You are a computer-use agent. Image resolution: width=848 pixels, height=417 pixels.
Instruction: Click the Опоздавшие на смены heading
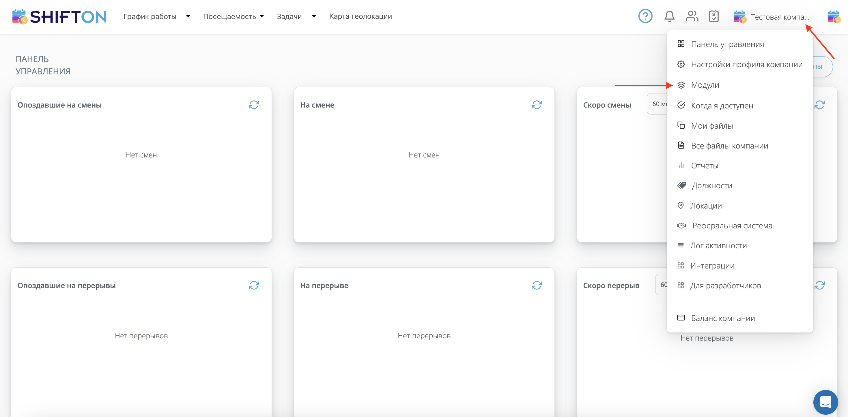[x=59, y=105]
